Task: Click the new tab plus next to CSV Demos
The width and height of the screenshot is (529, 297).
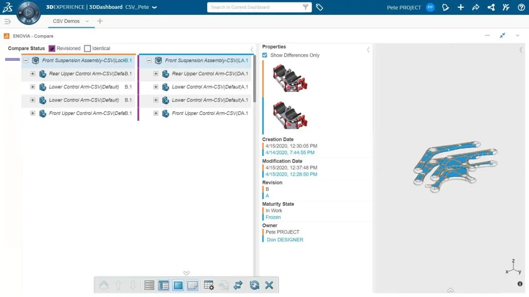Action: click(100, 22)
